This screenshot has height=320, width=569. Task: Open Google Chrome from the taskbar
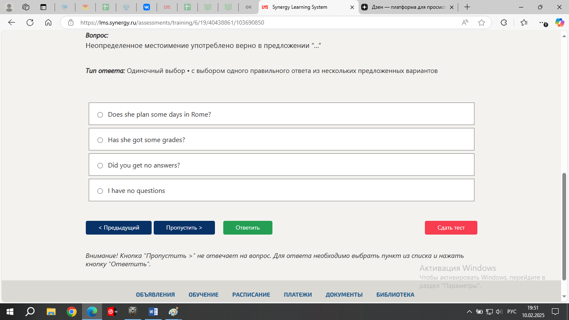(x=72, y=312)
